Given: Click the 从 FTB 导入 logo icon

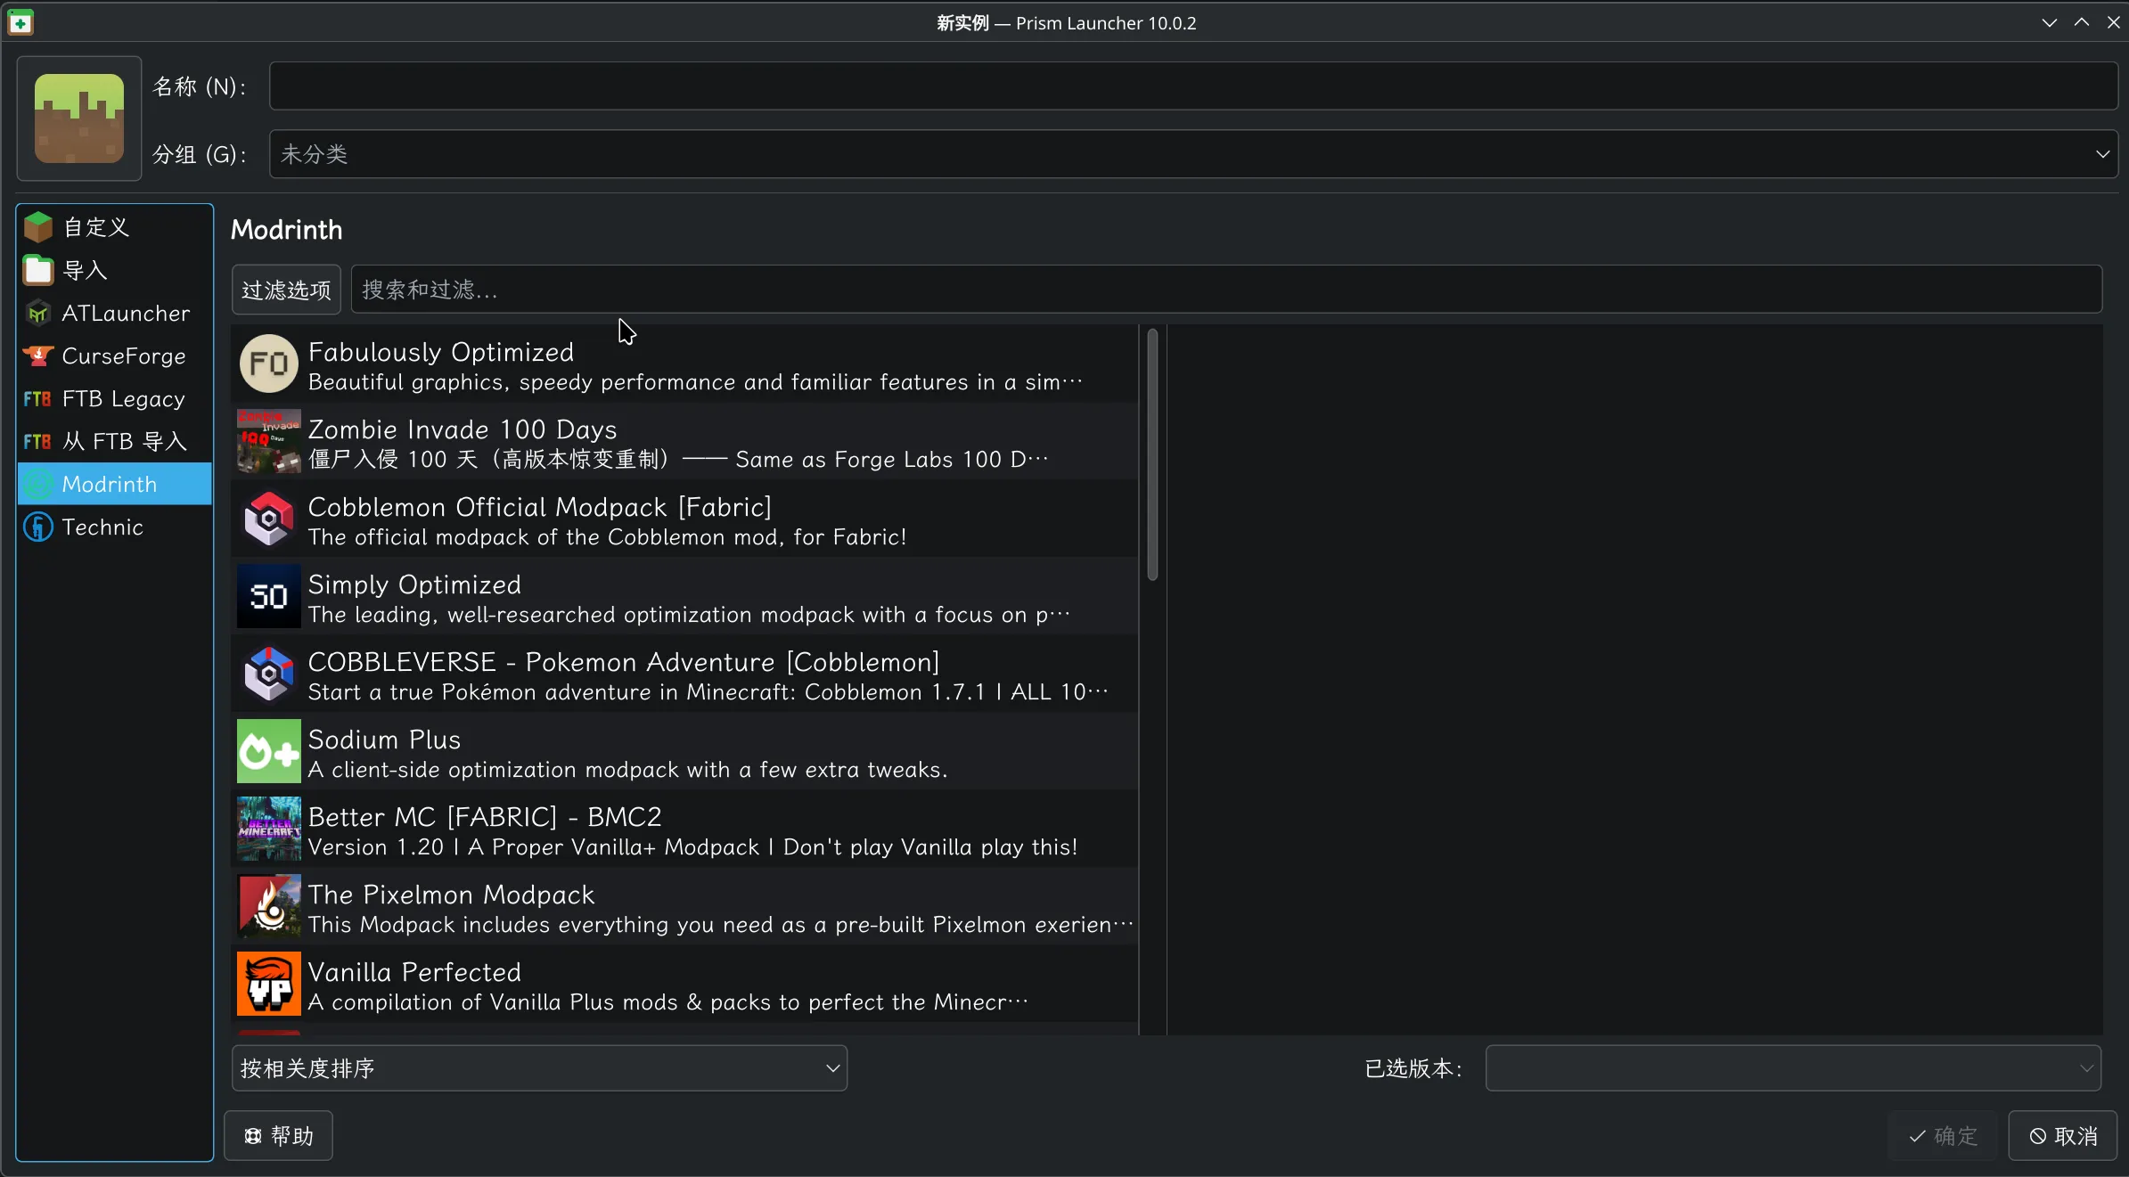Looking at the screenshot, I should click(x=38, y=441).
